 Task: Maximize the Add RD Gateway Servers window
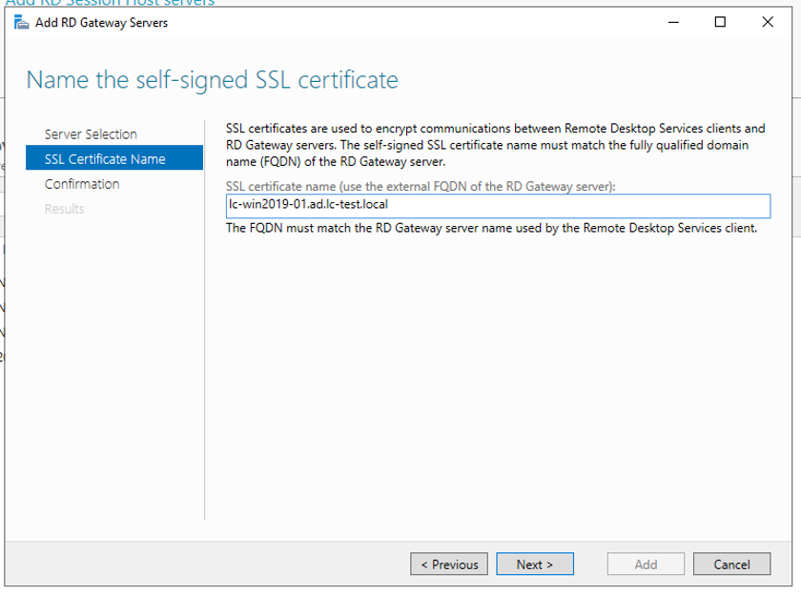tap(721, 23)
